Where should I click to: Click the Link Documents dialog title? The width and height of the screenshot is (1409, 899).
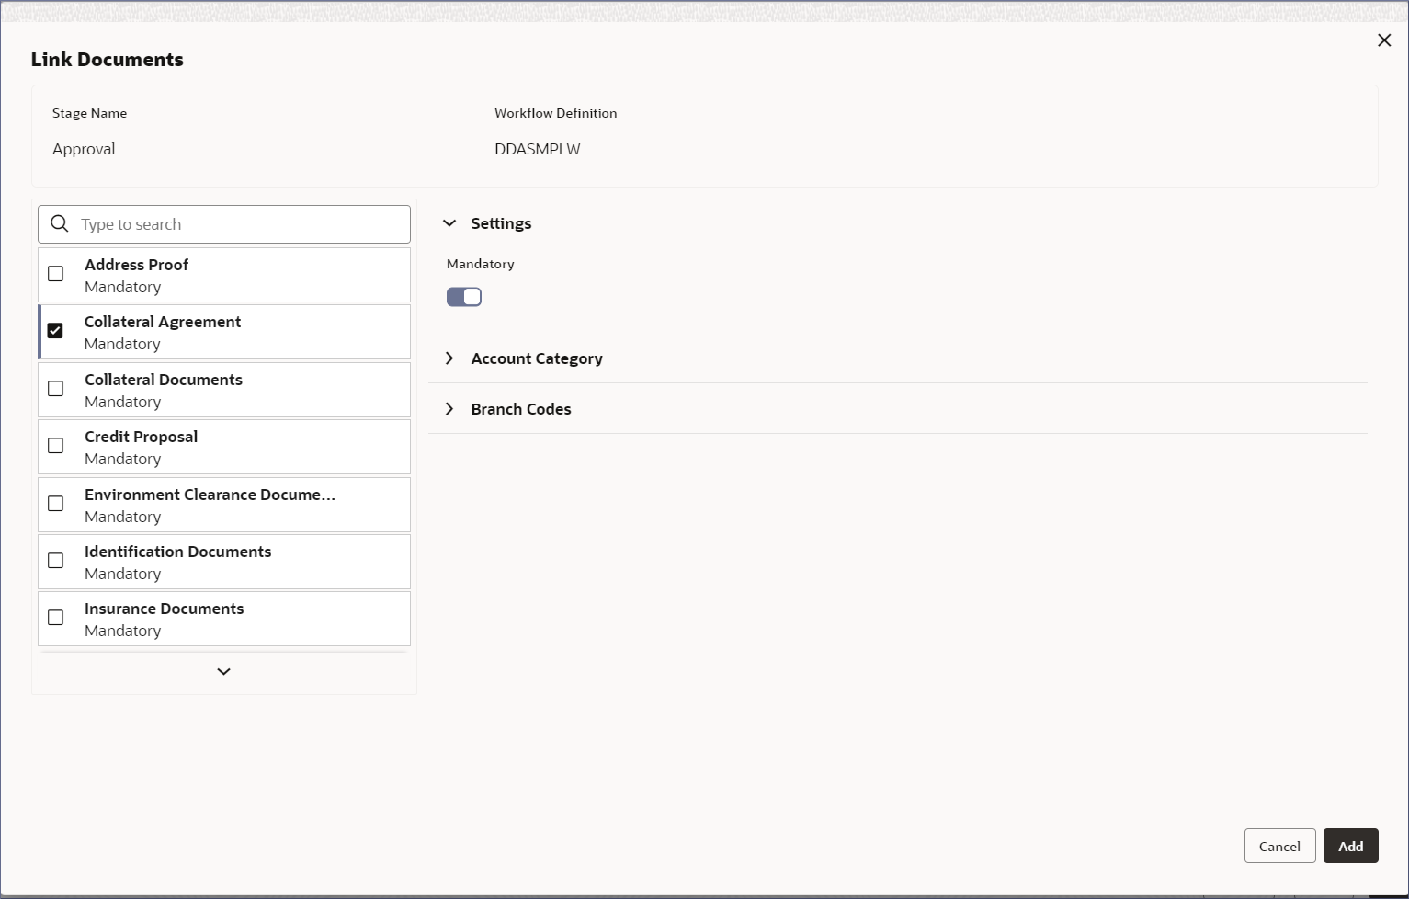click(x=107, y=60)
